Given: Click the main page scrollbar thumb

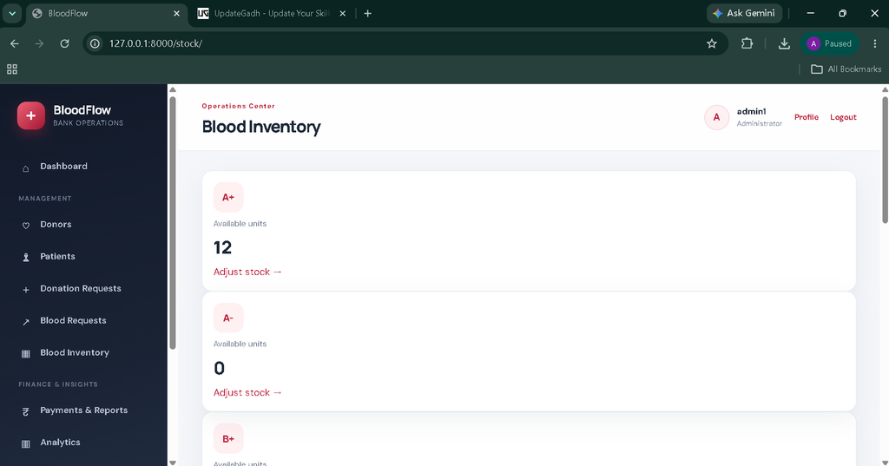Looking at the screenshot, I should point(885,160).
